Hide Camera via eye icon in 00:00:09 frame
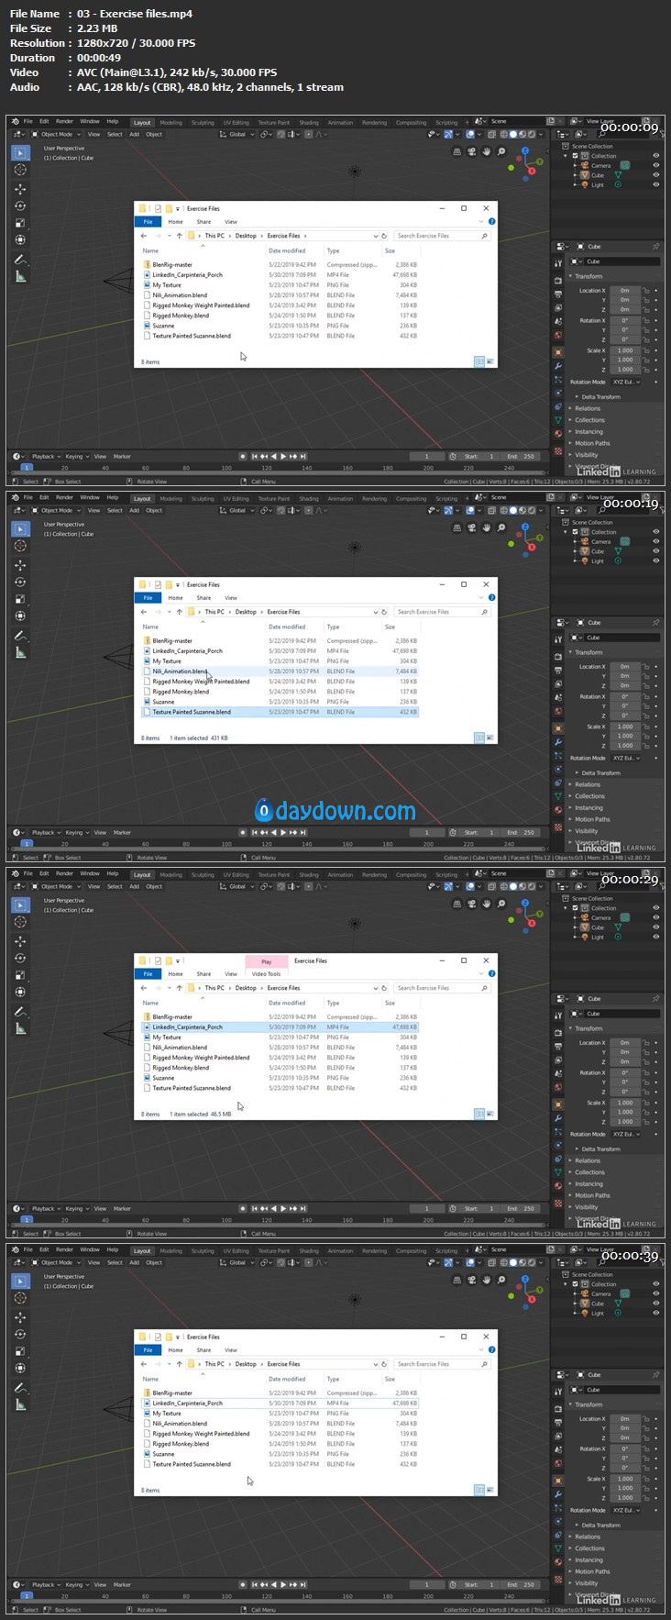Image resolution: width=671 pixels, height=1620 pixels. (655, 165)
